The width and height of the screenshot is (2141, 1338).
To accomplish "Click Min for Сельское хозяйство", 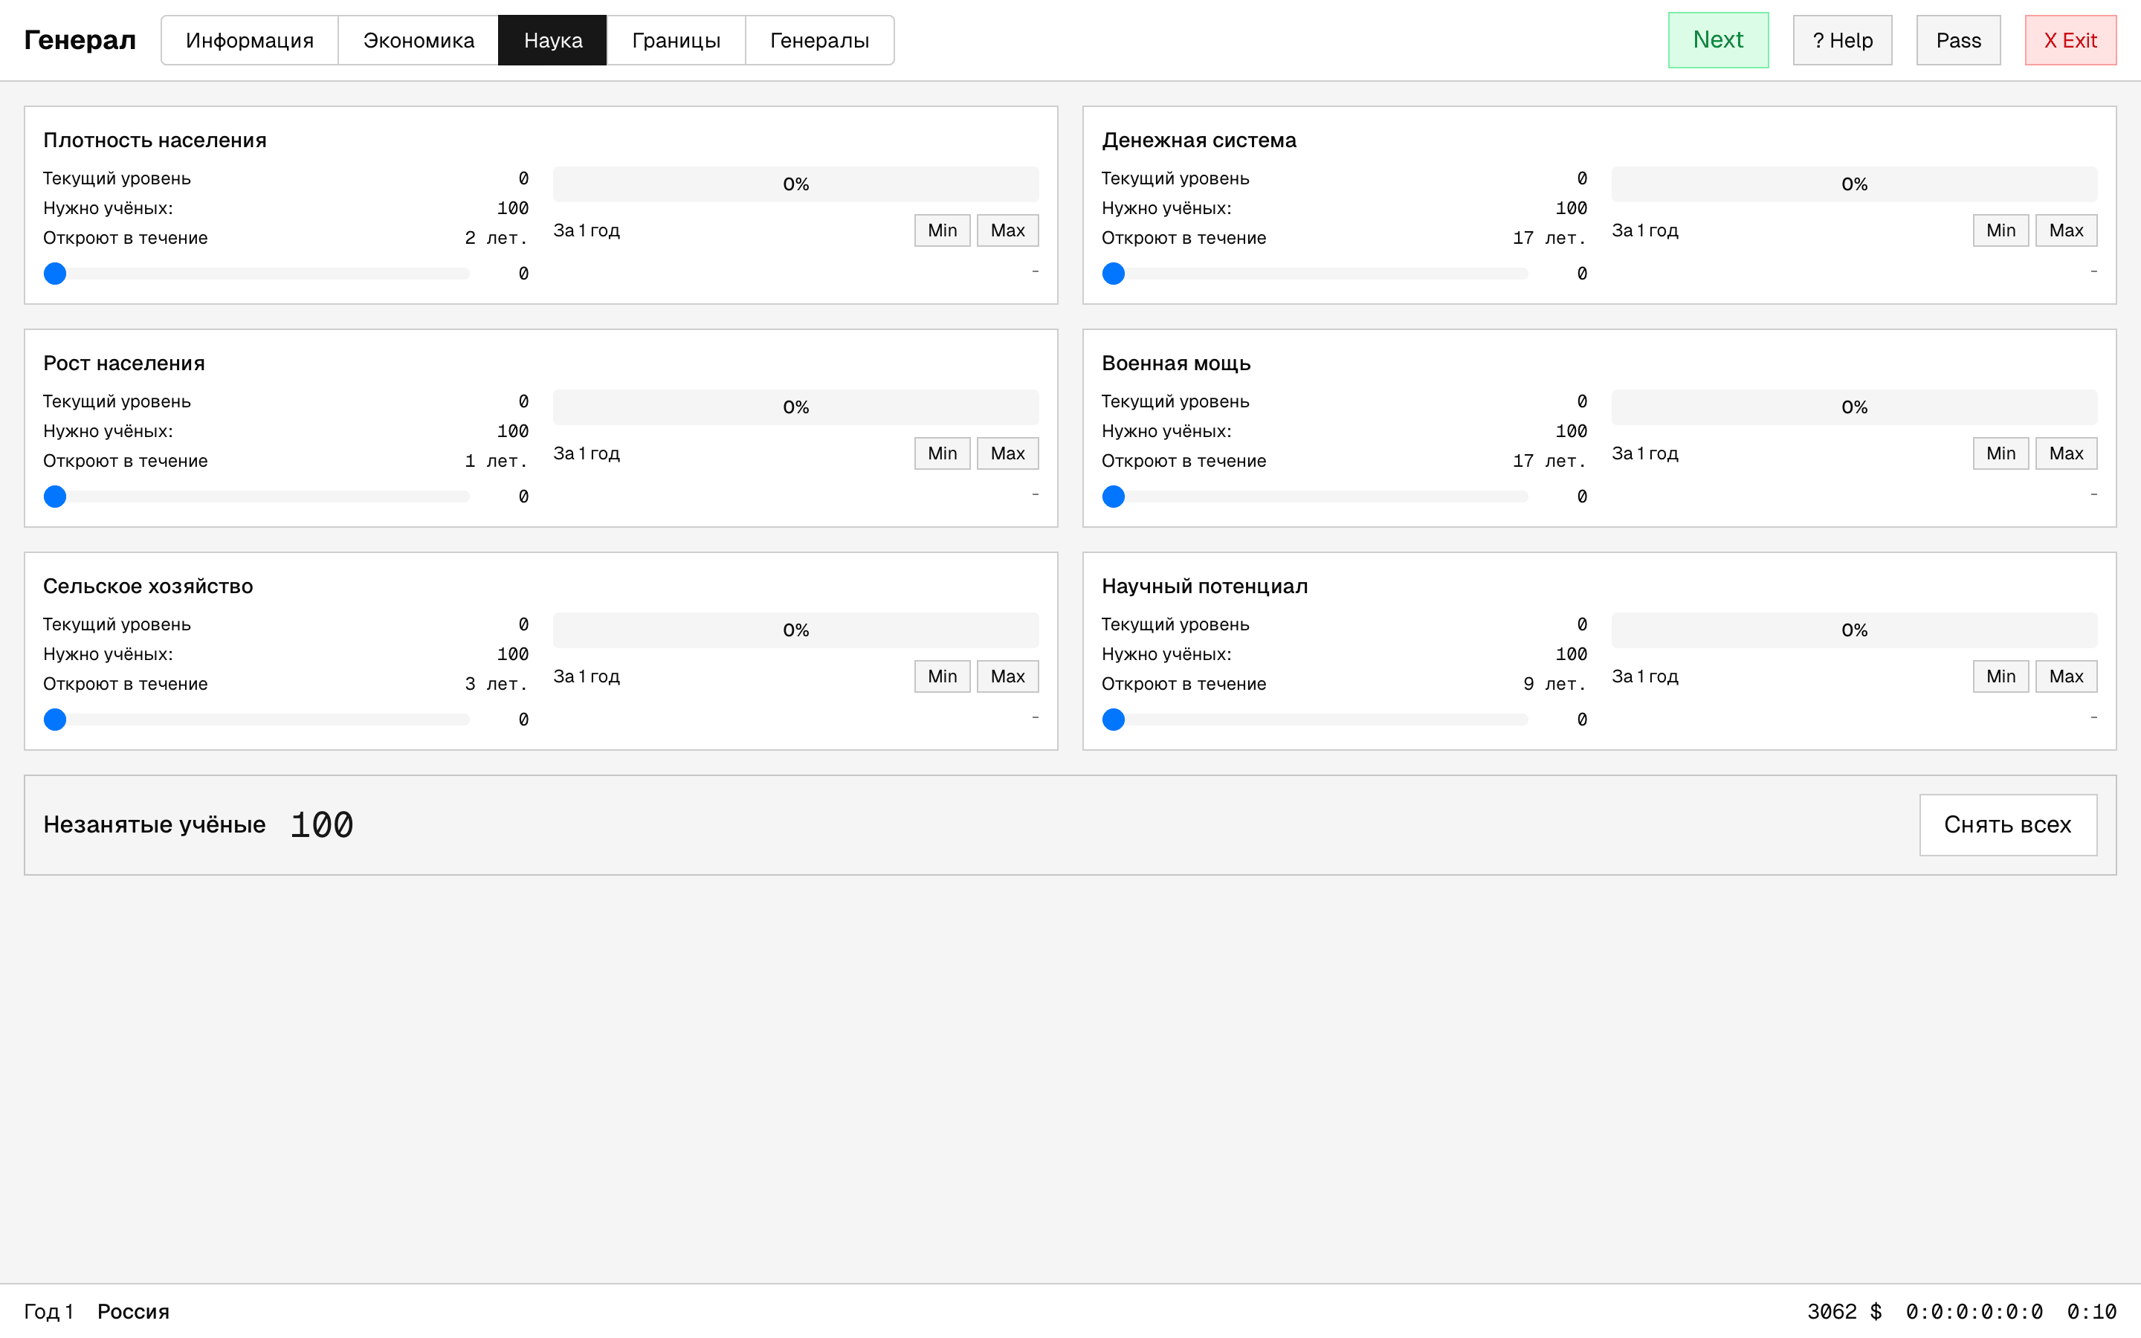I will click(x=942, y=676).
